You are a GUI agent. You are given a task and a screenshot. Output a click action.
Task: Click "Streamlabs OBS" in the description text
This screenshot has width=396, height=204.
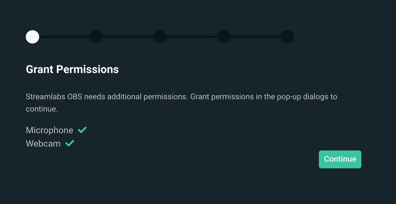54,97
